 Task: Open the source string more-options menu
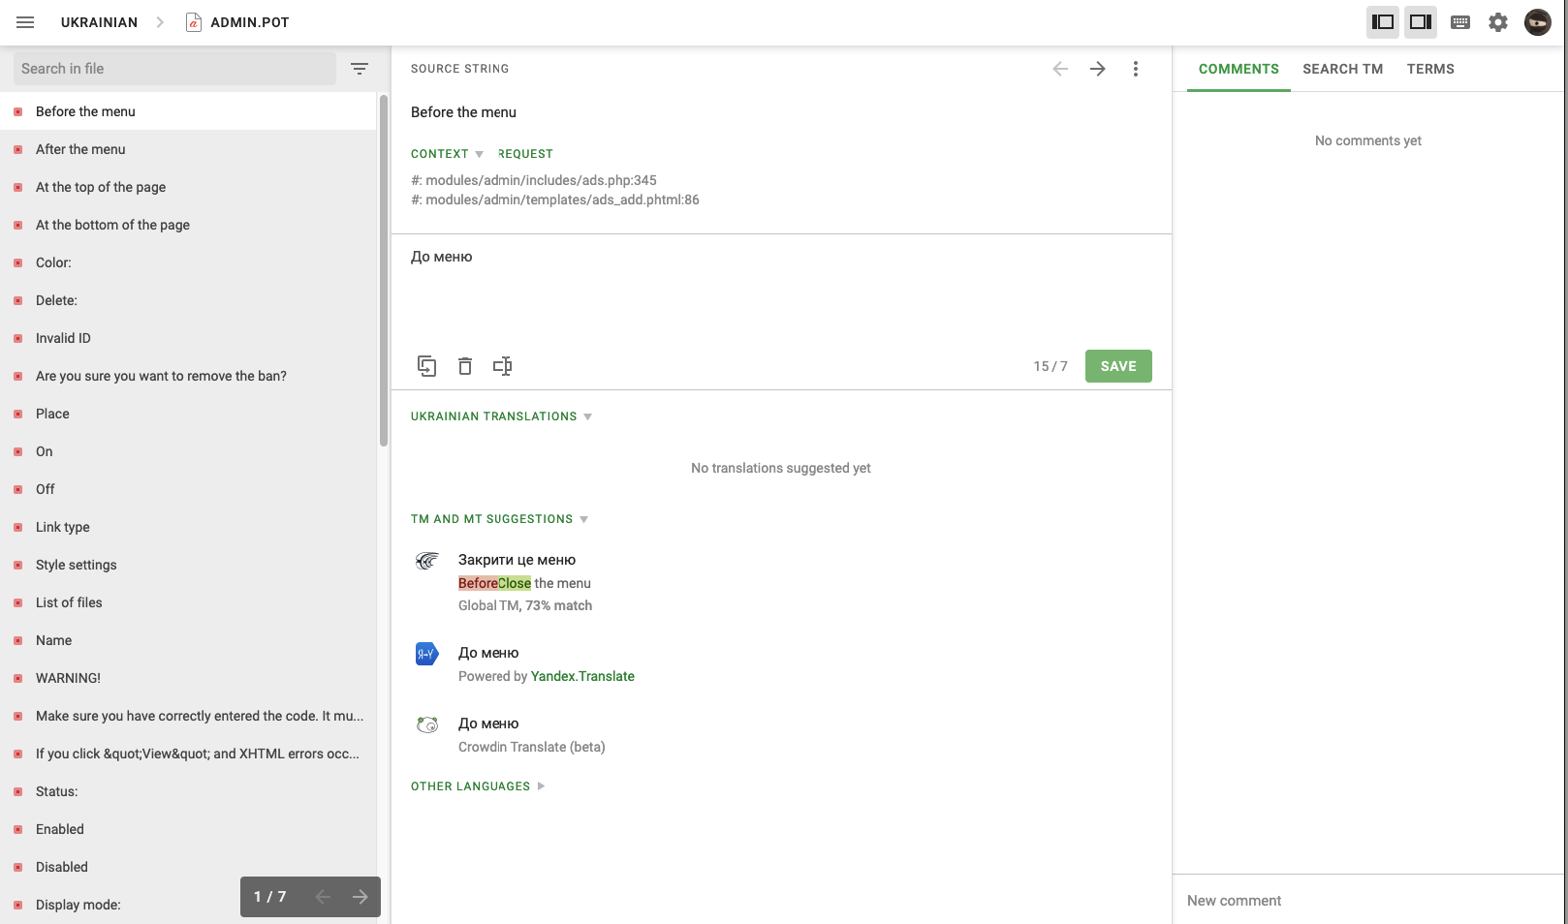click(x=1136, y=69)
